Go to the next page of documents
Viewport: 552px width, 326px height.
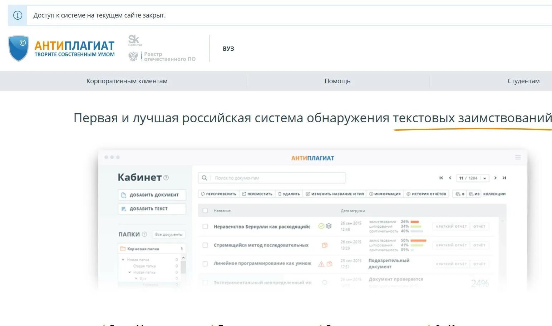tap(495, 178)
